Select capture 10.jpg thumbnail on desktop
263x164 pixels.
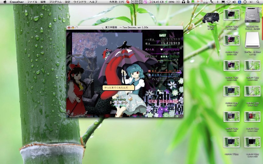[x=231, y=142]
